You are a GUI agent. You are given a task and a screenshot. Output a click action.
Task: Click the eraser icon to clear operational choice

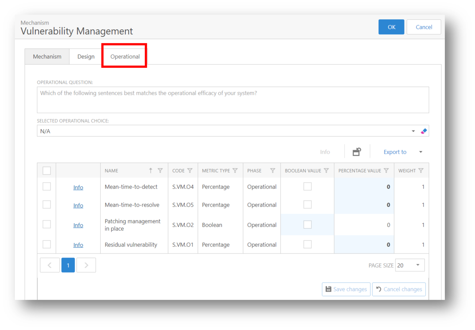pyautogui.click(x=424, y=131)
